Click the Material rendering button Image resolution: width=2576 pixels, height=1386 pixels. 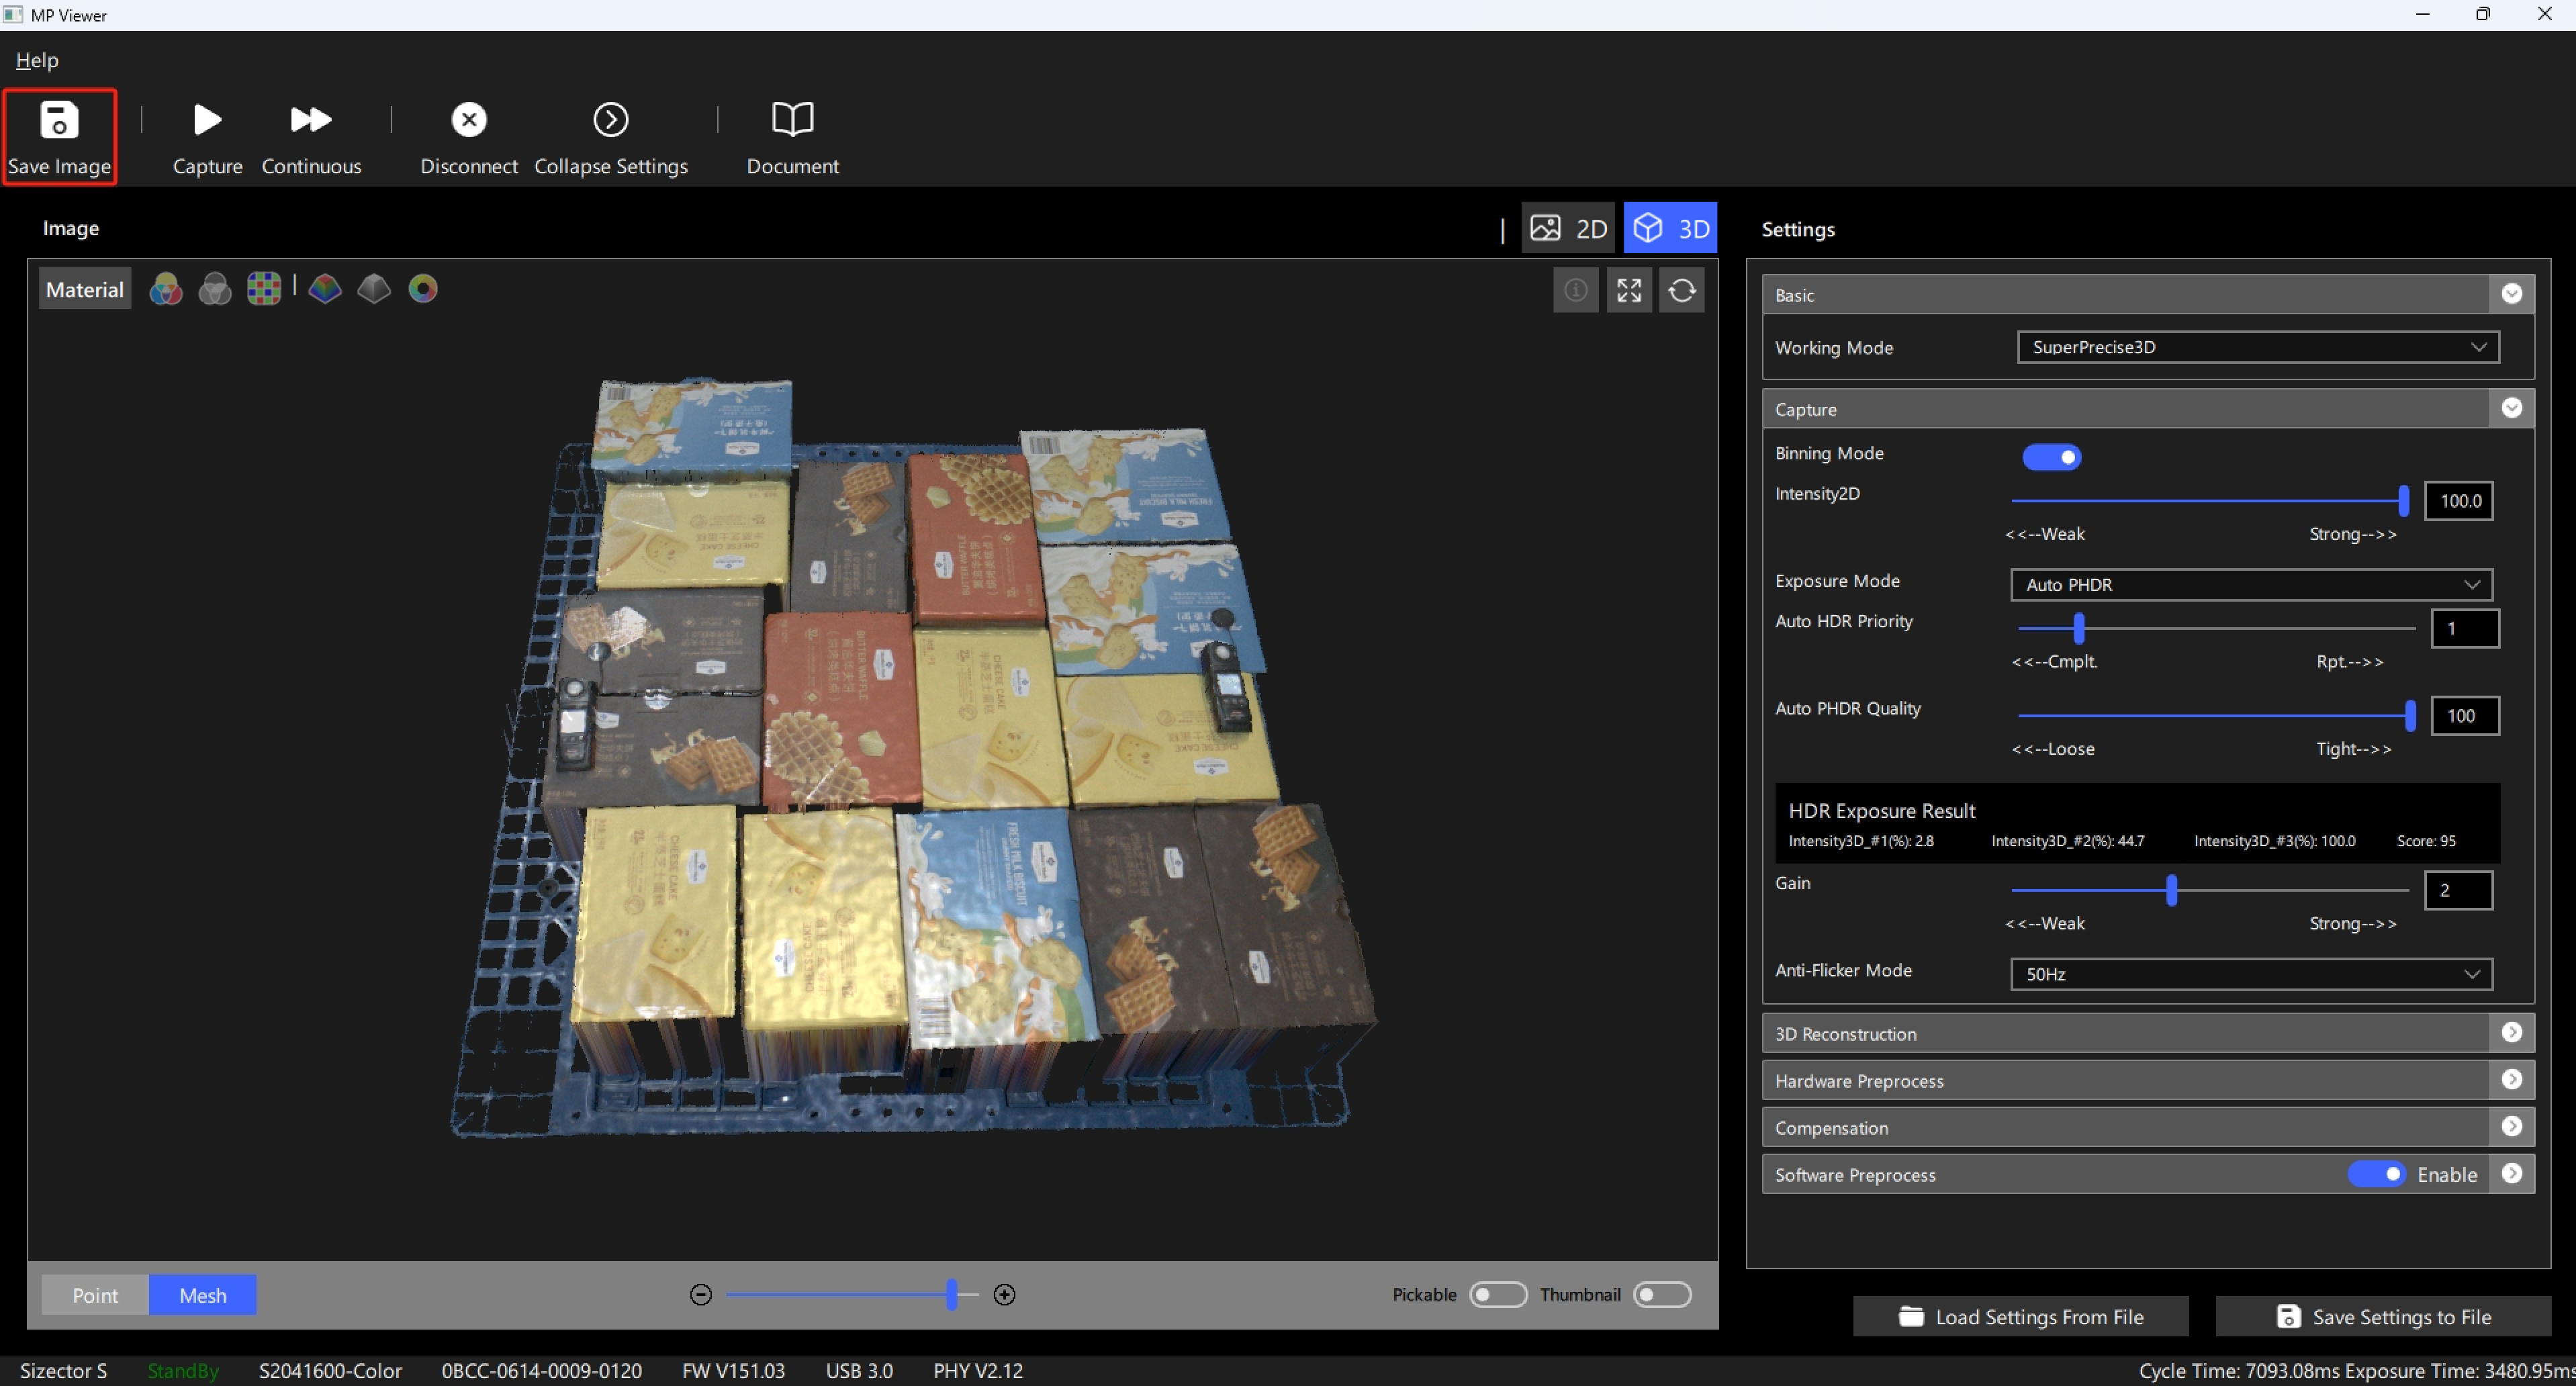pyautogui.click(x=85, y=289)
